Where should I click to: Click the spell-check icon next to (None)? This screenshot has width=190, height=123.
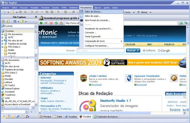pos(139,12)
